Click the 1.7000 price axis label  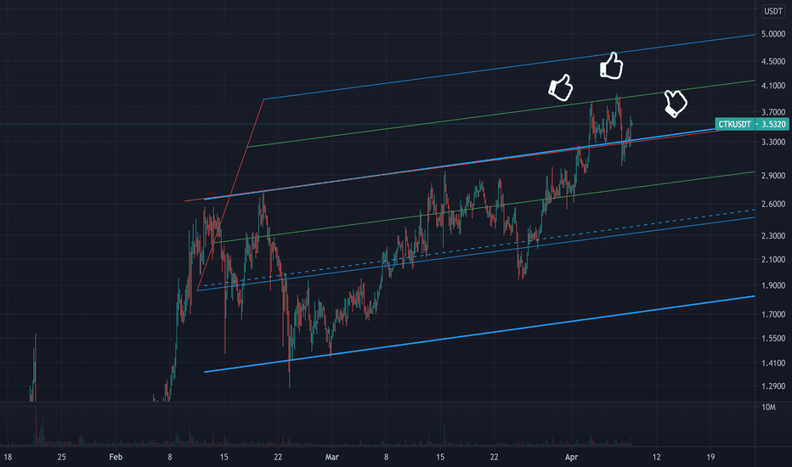point(773,314)
